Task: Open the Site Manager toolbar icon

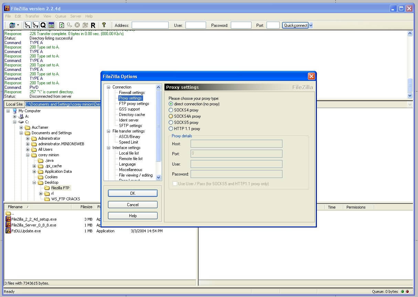Action: click(x=12, y=25)
